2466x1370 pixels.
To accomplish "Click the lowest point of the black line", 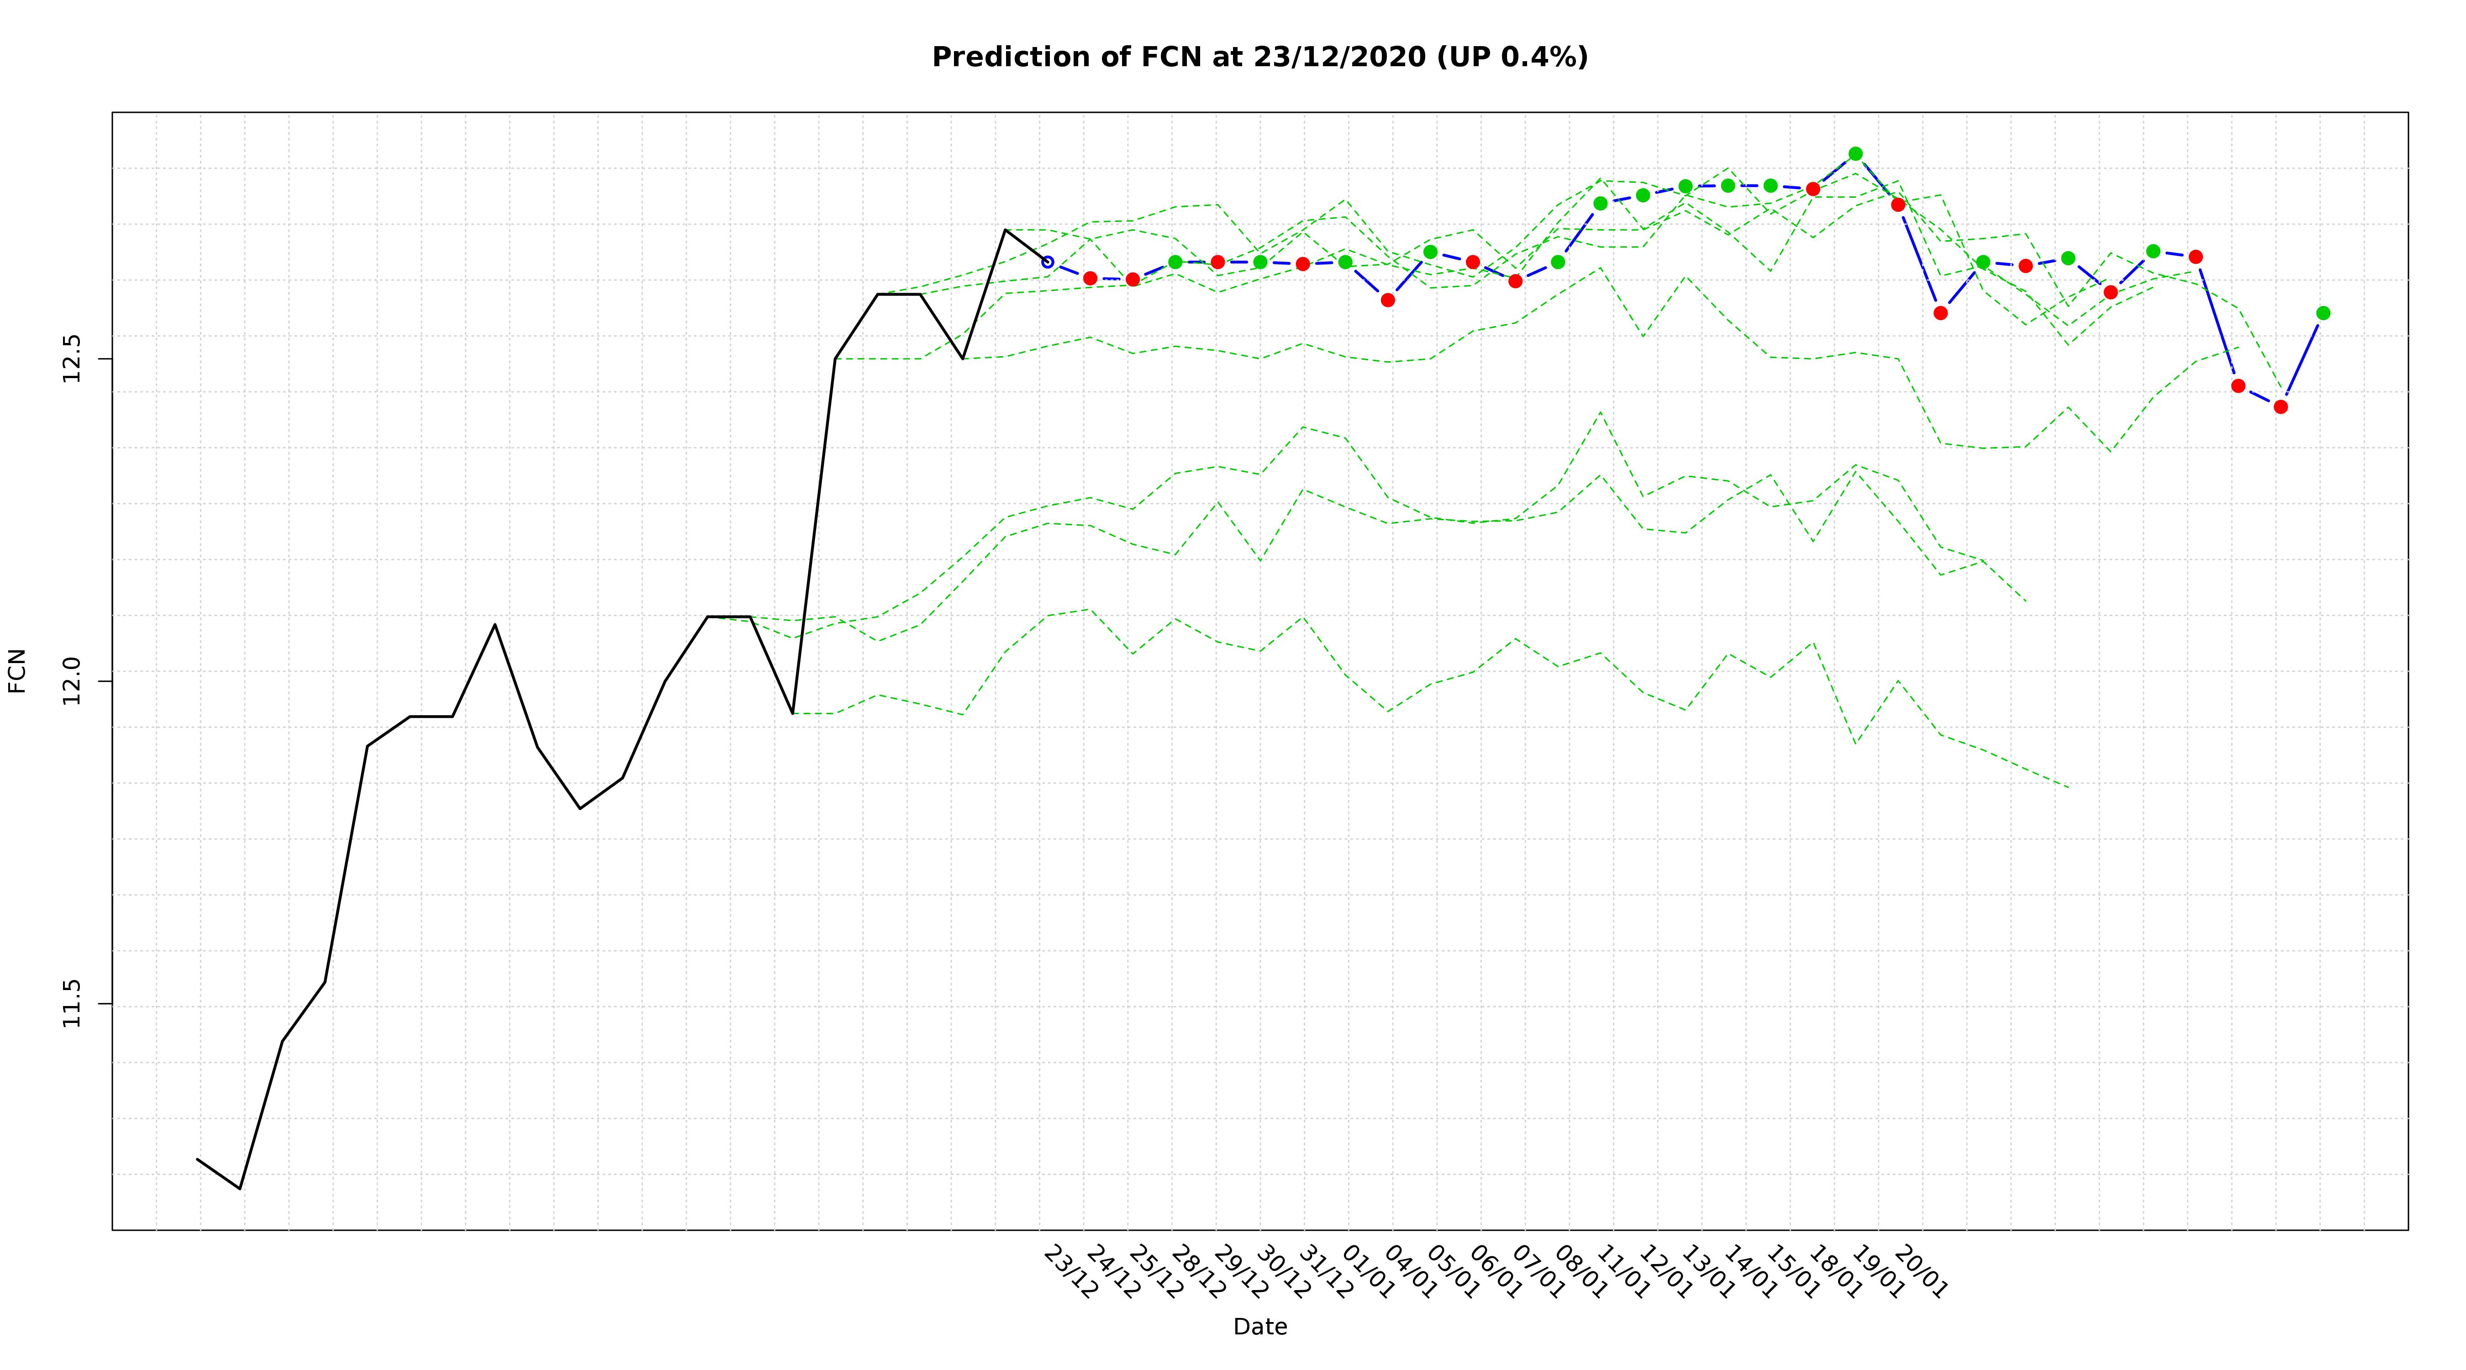I will (239, 1188).
